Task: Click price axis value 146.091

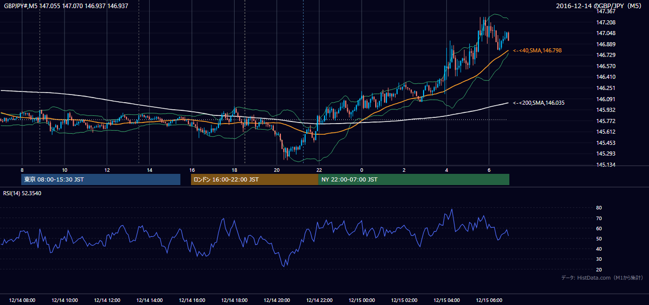Action: [606, 99]
